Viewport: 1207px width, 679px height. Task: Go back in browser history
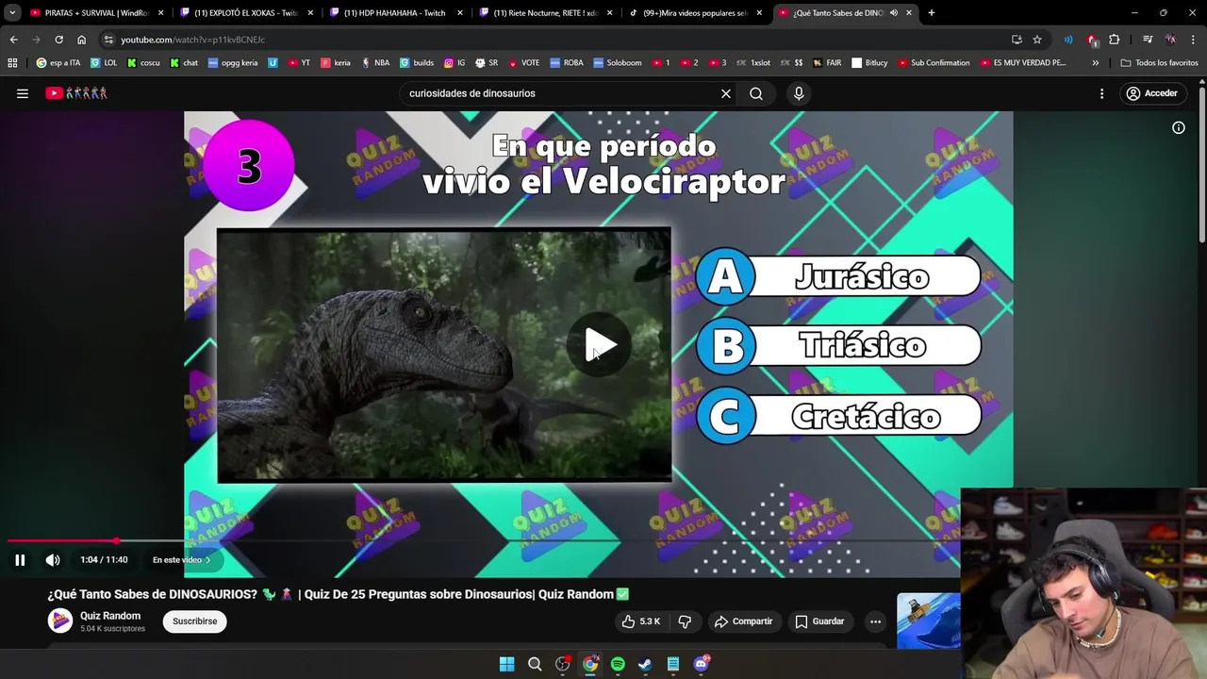[13, 40]
